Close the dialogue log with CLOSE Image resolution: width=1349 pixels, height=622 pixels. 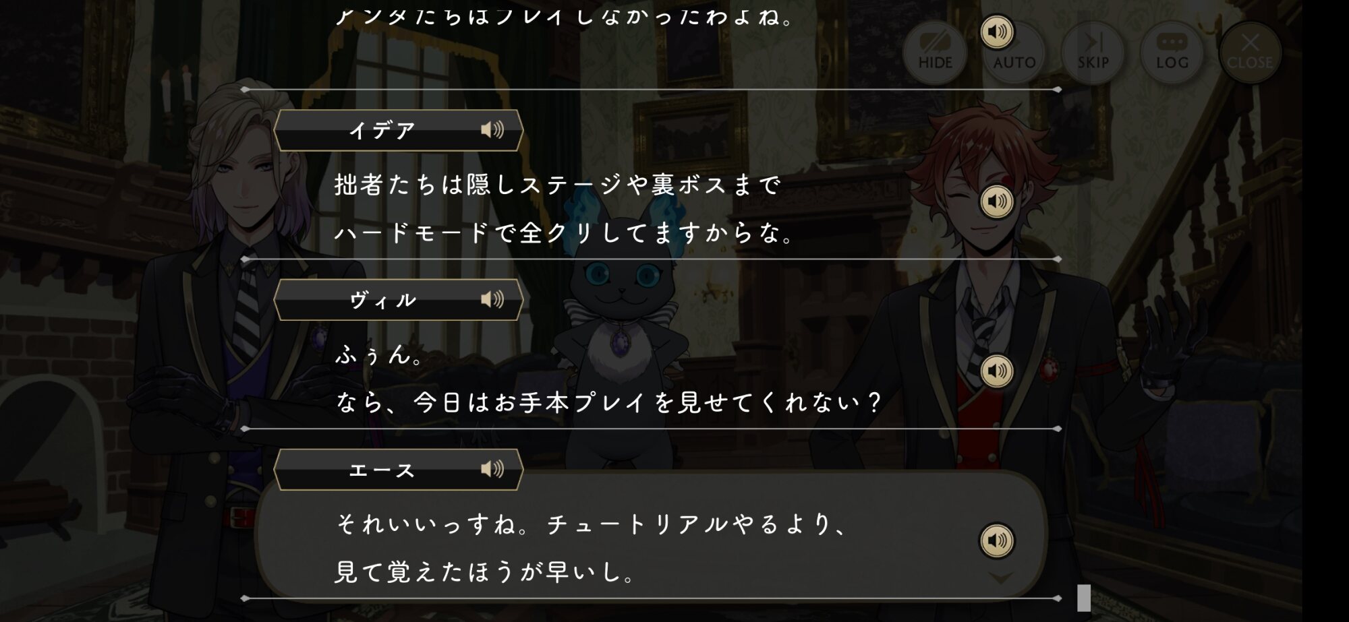coord(1250,53)
